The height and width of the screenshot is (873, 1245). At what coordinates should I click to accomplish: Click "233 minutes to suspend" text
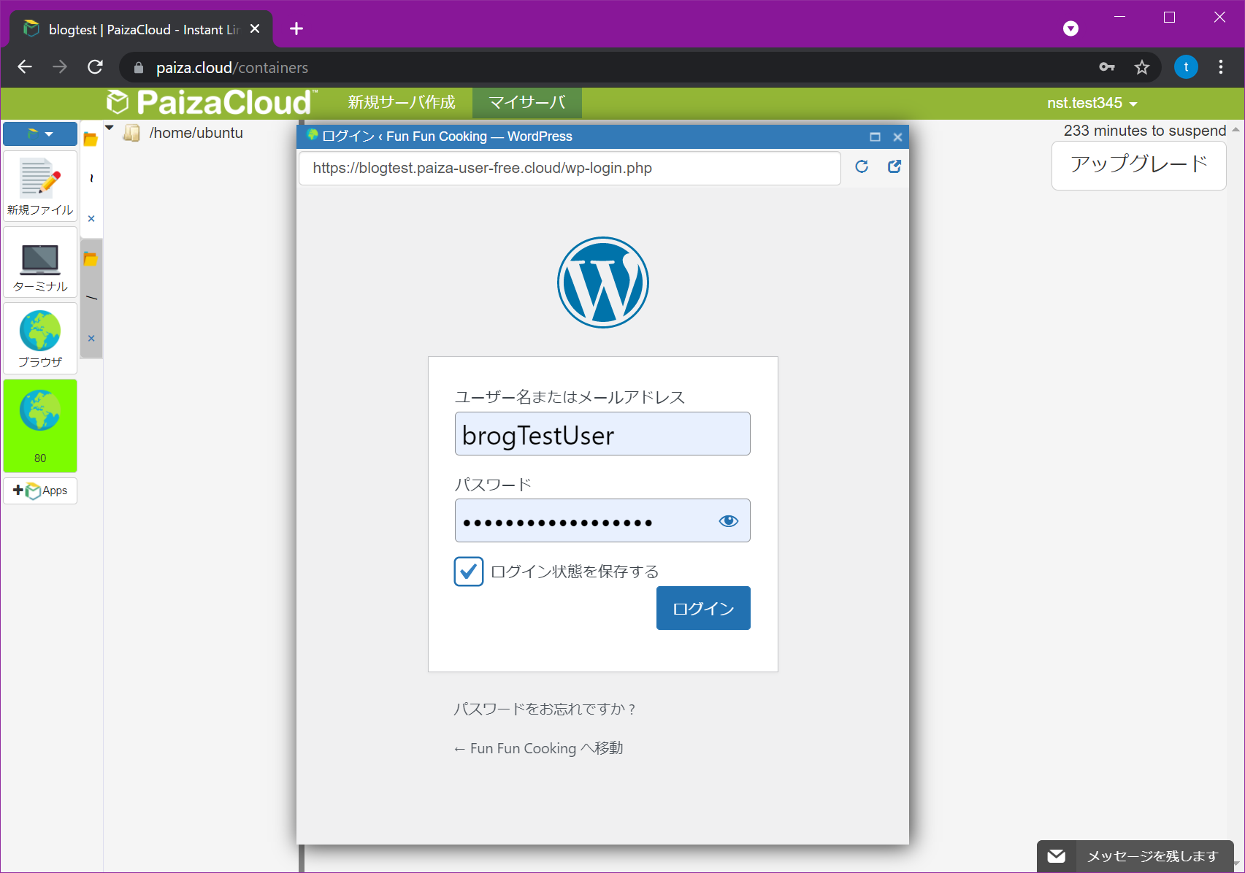[x=1145, y=131]
